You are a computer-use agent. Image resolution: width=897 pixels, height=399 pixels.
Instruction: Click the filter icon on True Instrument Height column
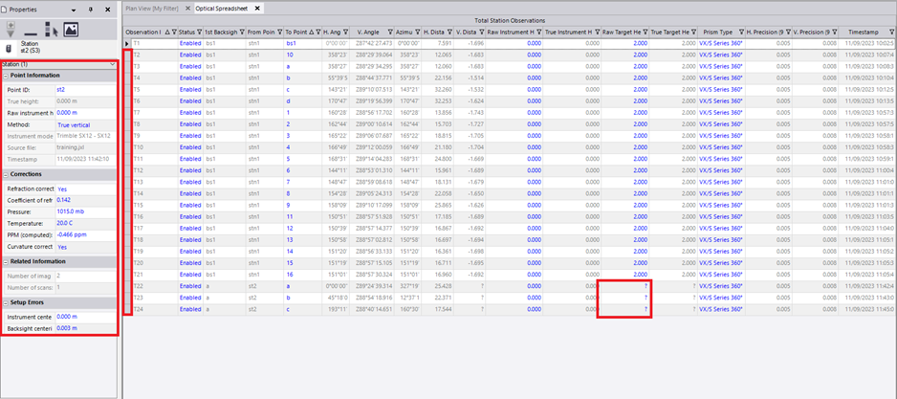[597, 32]
